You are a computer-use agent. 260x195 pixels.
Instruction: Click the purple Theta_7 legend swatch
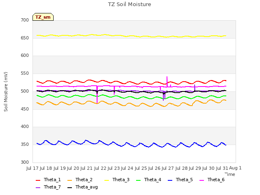tap(38, 188)
